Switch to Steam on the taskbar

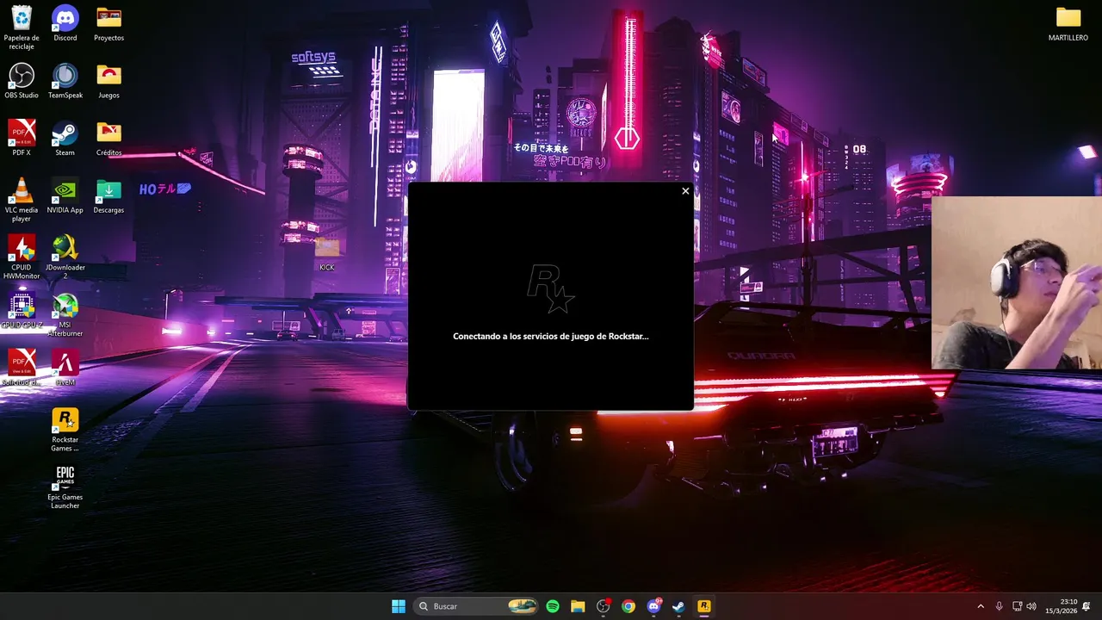pos(678,606)
